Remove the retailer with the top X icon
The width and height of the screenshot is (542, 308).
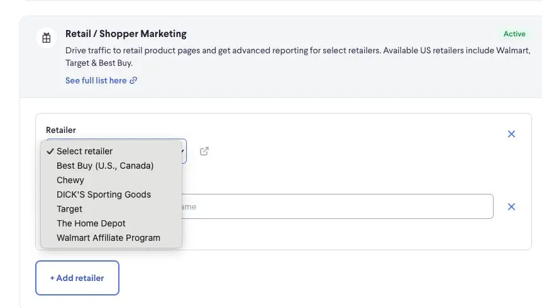(511, 134)
